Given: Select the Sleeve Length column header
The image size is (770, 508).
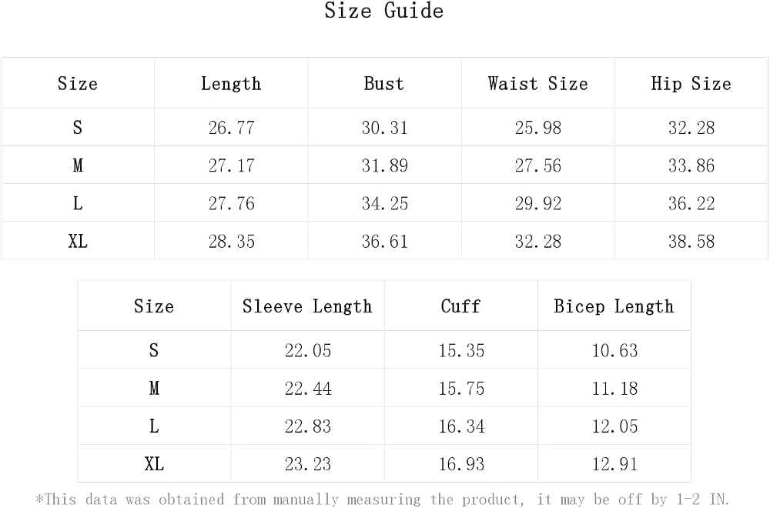Looking at the screenshot, I should pos(307,307).
